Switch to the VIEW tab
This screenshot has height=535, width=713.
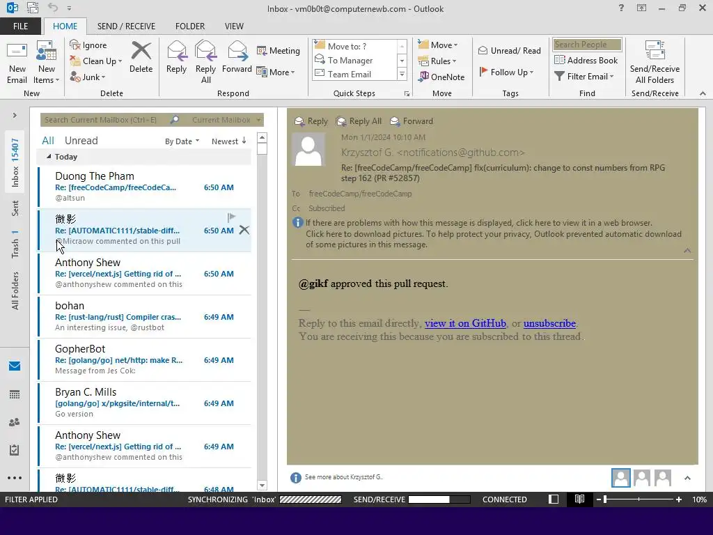[234, 26]
